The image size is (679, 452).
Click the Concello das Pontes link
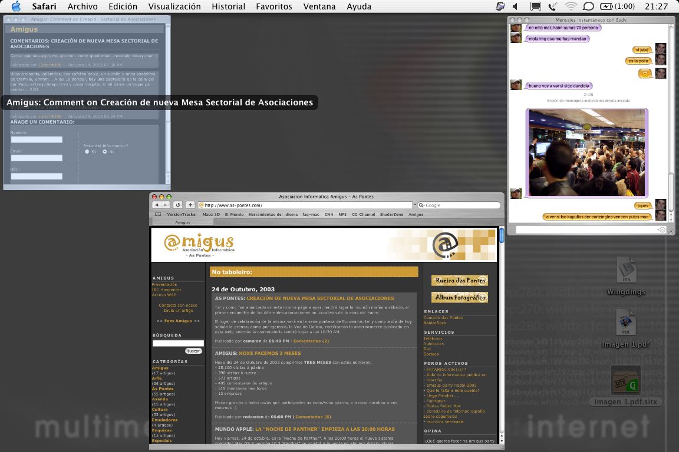pyautogui.click(x=443, y=317)
